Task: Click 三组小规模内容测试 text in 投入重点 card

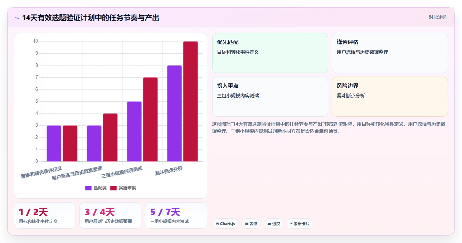Action: pyautogui.click(x=238, y=96)
